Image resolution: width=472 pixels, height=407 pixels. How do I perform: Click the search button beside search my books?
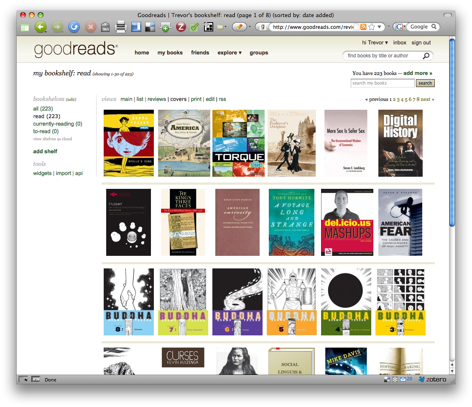coord(425,83)
